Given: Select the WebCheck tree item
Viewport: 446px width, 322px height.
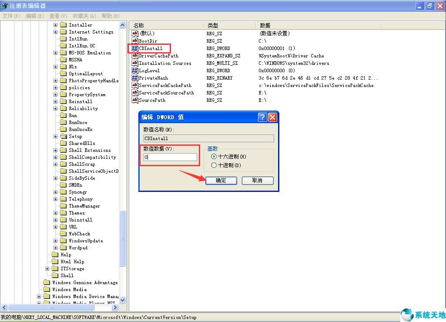Looking at the screenshot, I should click(80, 234).
